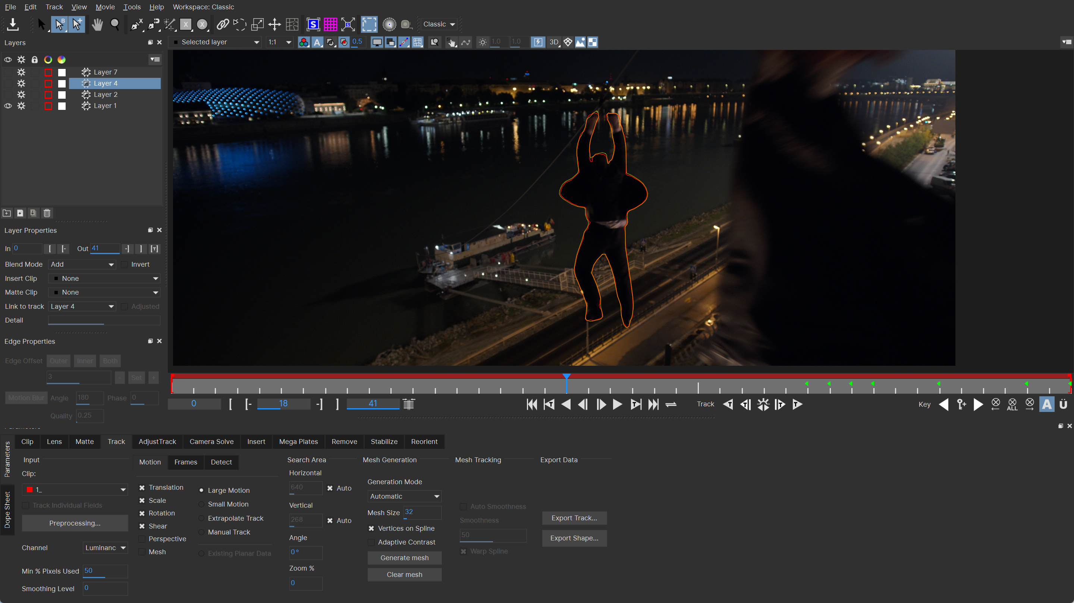Click the Min % Pixels Used field
This screenshot has width=1074, height=603.
coord(105,571)
